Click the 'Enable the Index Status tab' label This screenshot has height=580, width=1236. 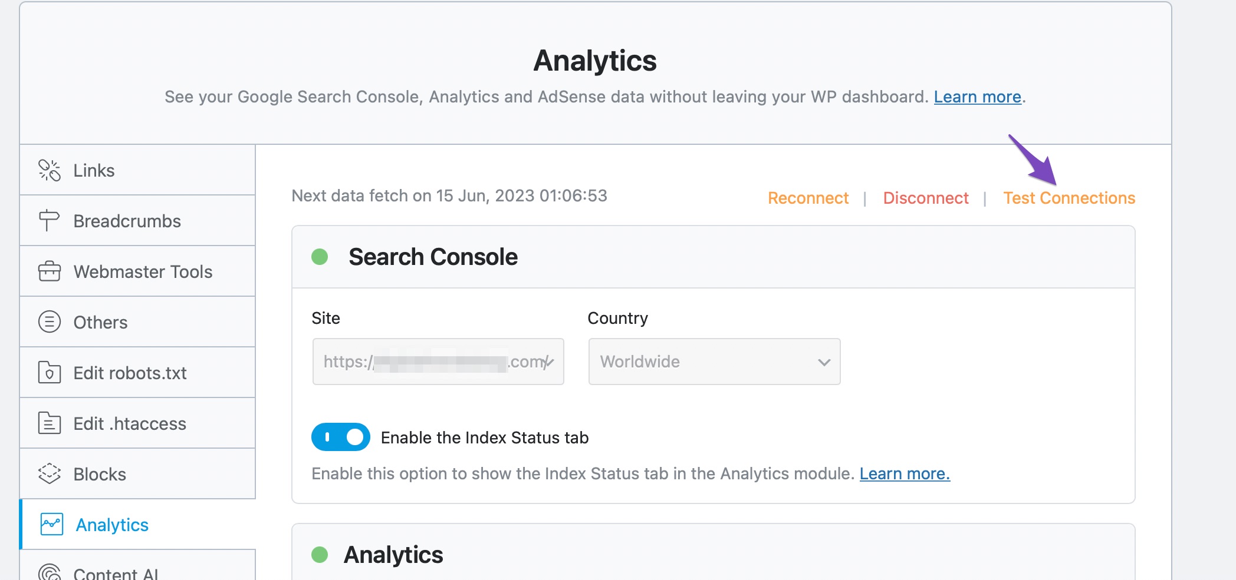coord(485,438)
